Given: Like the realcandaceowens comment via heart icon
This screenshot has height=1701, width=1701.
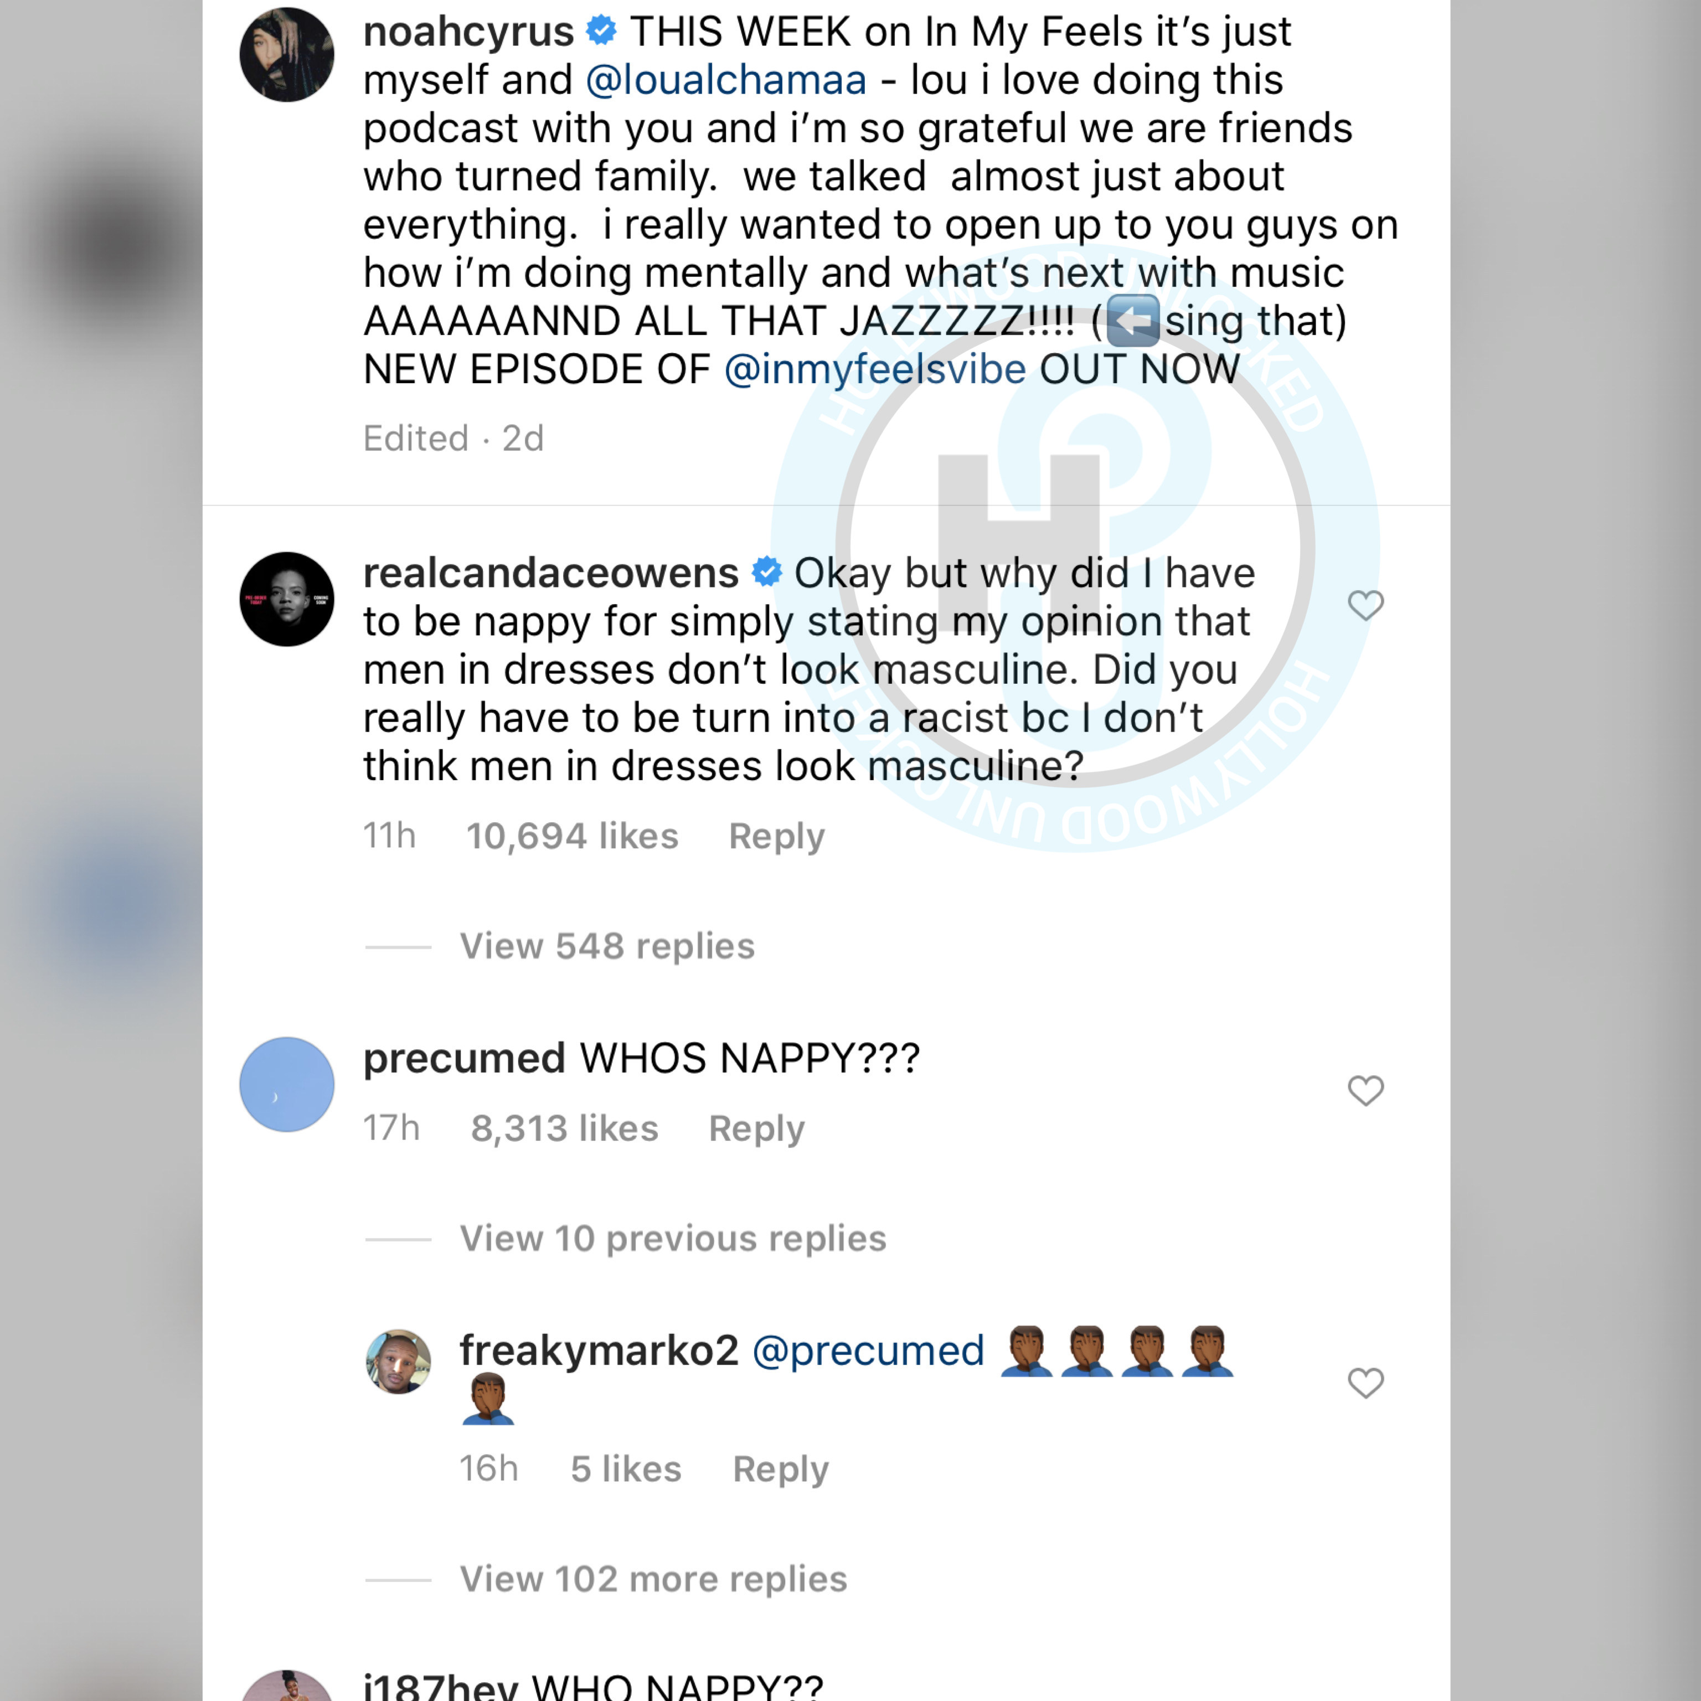Looking at the screenshot, I should click(x=1365, y=606).
